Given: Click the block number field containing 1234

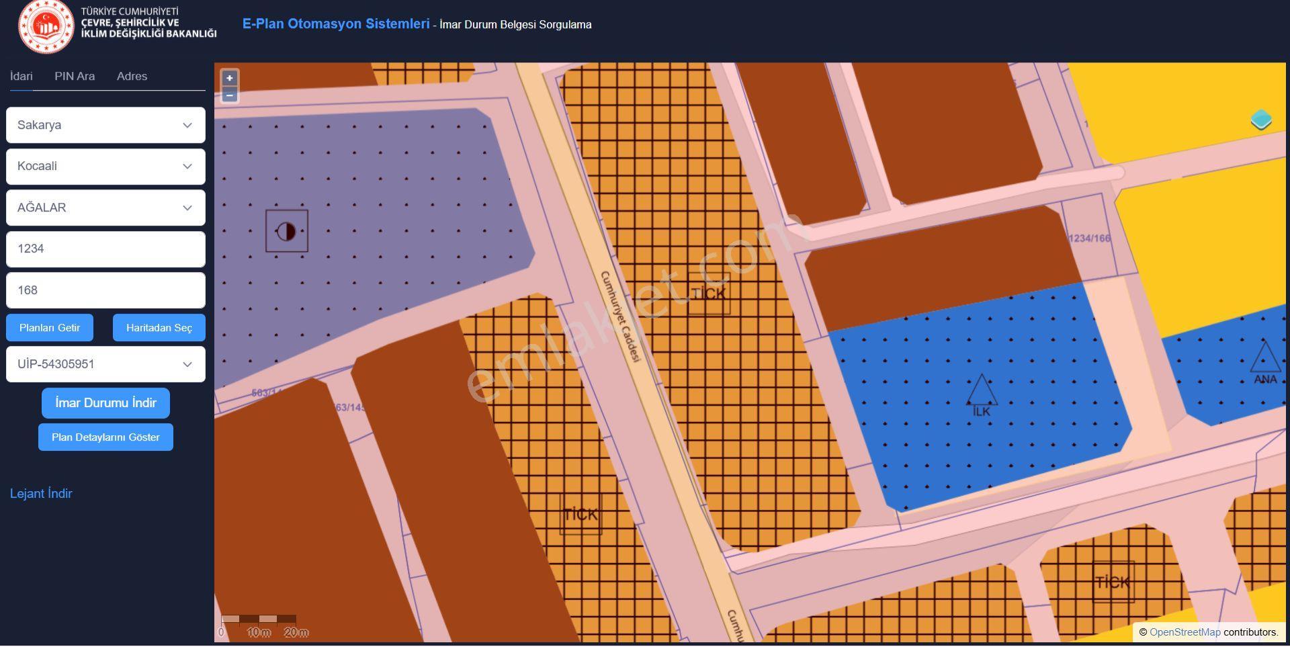Looking at the screenshot, I should 105,249.
